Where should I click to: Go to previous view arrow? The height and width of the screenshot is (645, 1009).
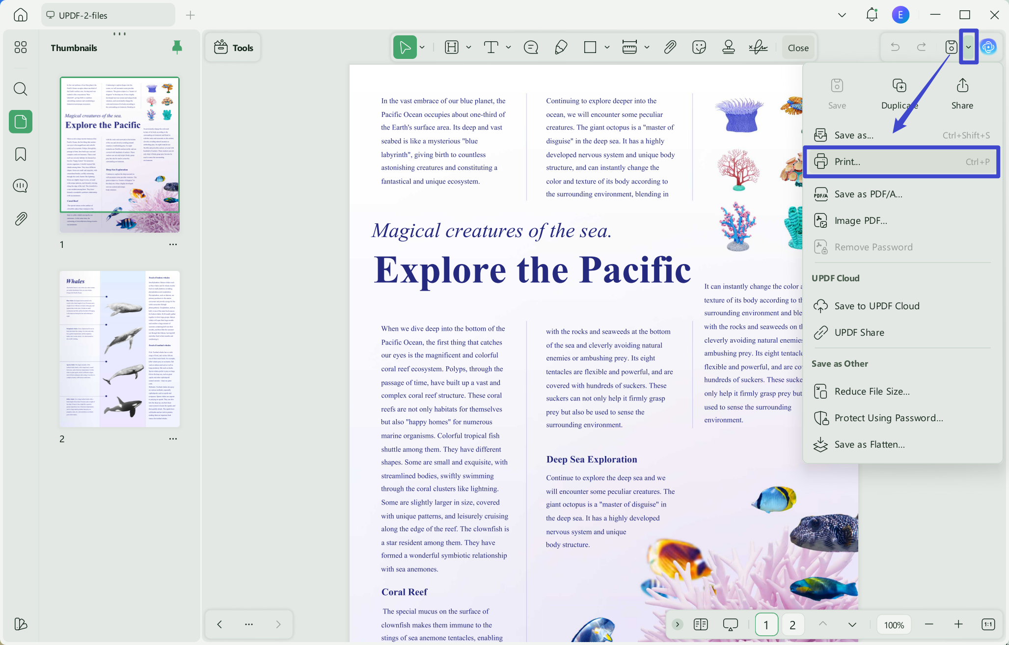[x=219, y=624]
